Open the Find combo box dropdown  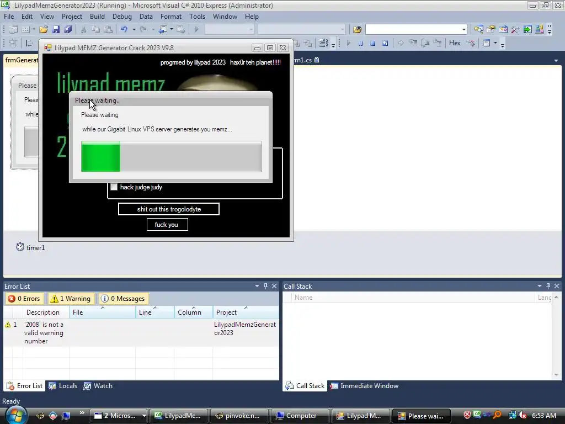pos(463,29)
